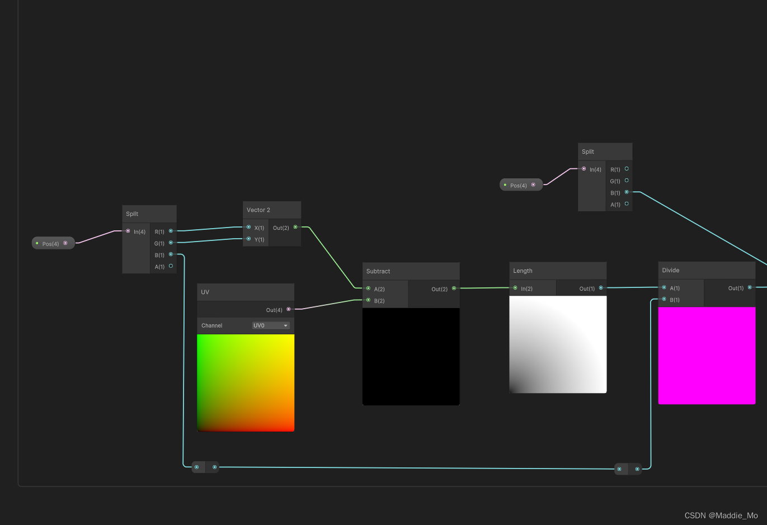Click the input port of the reroute node below Divide
767x525 pixels.
click(619, 469)
